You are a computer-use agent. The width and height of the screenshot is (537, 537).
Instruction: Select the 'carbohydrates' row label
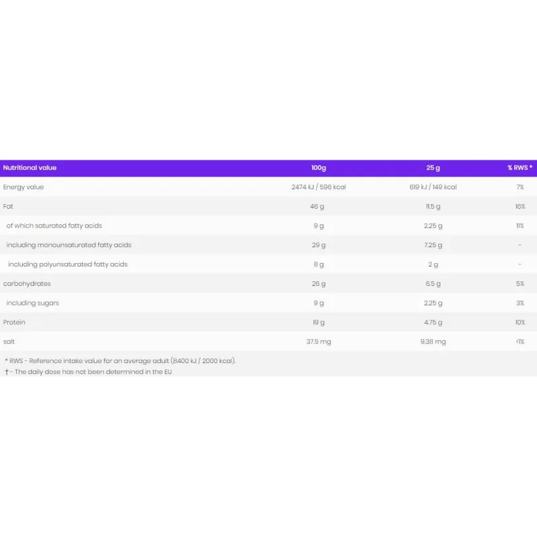point(27,284)
